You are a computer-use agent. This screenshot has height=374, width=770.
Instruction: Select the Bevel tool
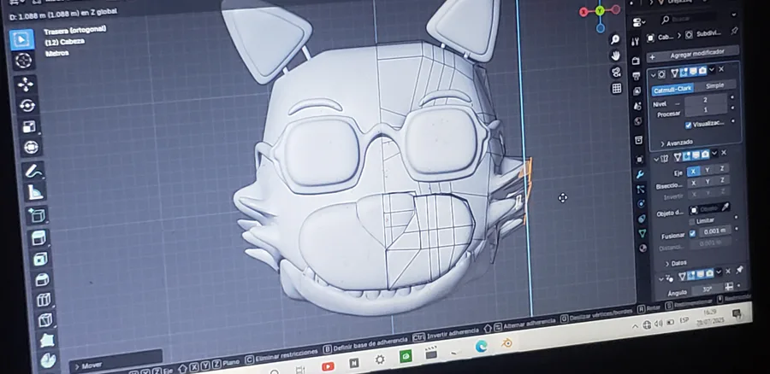tap(42, 279)
